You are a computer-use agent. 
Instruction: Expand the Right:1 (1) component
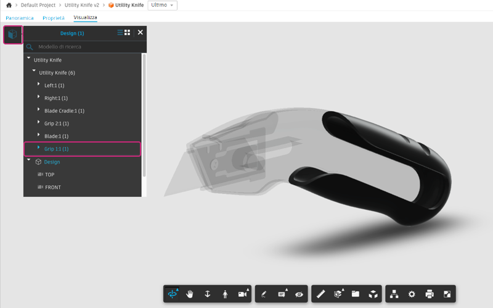pyautogui.click(x=39, y=96)
